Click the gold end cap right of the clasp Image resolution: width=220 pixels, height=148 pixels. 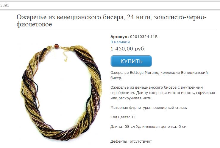pyautogui.click(x=72, y=48)
